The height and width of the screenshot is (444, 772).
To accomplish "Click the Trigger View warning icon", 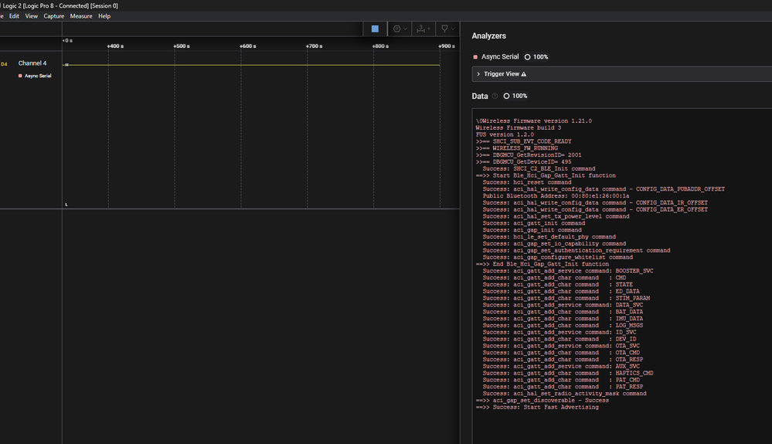I will (x=524, y=74).
